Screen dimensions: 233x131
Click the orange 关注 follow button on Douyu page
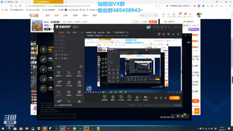153,22
